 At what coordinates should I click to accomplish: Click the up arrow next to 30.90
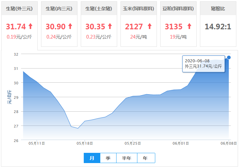[70, 26]
